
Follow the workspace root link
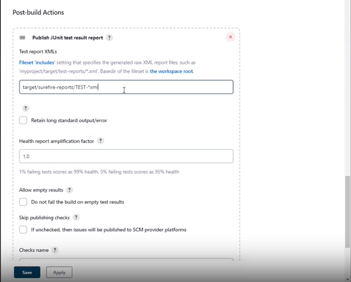[x=171, y=71]
